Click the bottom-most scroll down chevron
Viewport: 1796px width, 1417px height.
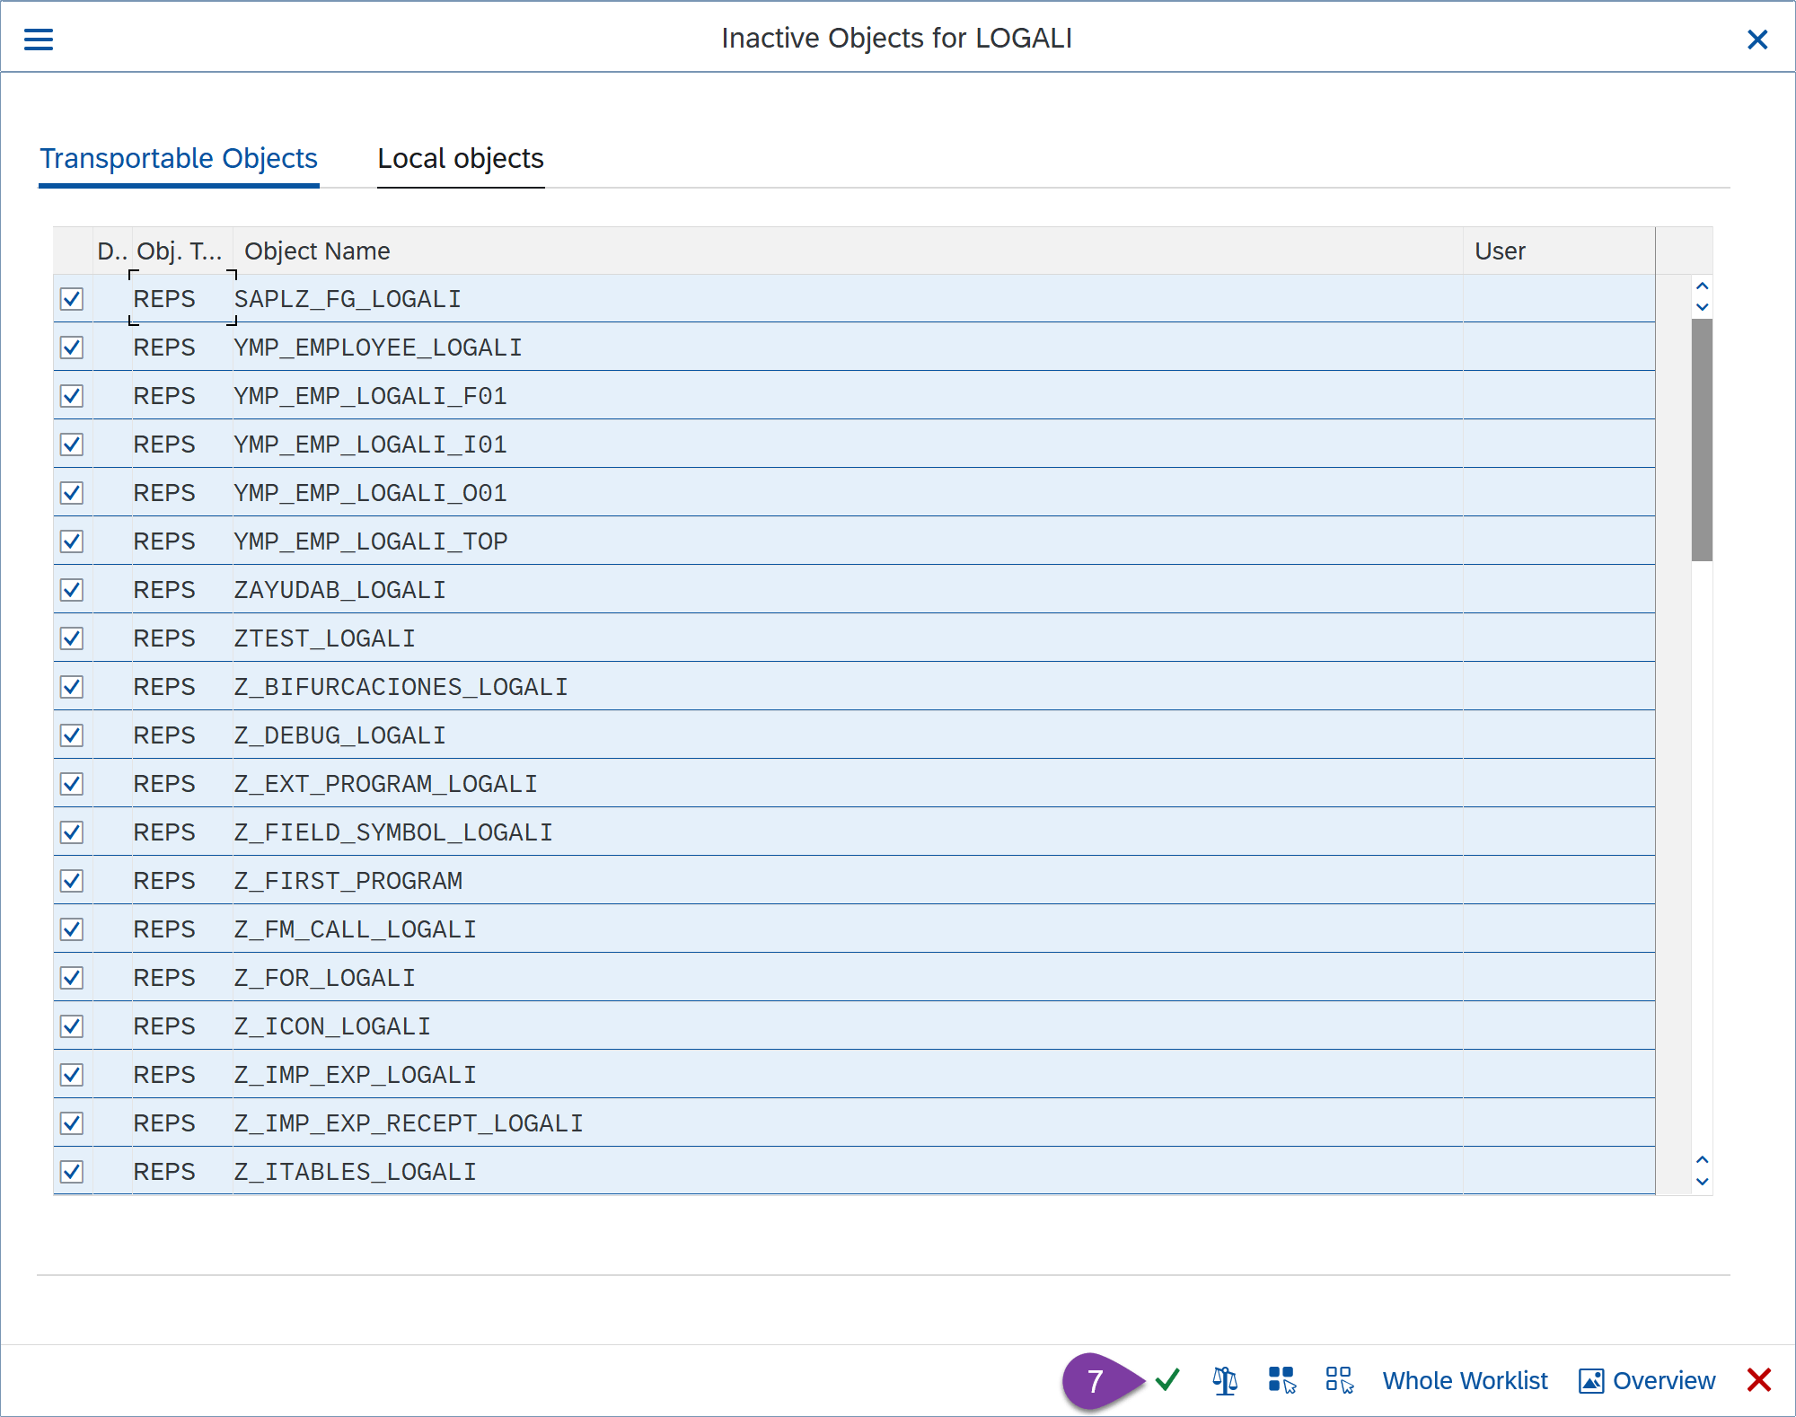(1702, 1182)
